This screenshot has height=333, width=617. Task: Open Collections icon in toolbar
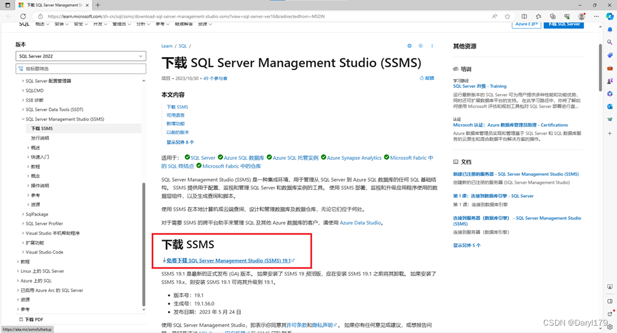[552, 16]
